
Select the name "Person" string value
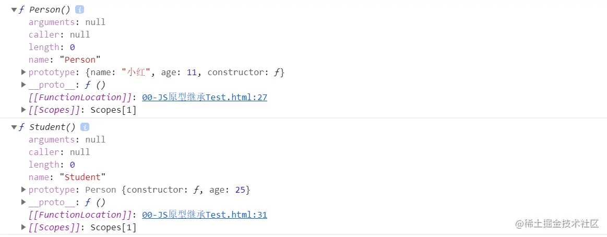tap(80, 60)
